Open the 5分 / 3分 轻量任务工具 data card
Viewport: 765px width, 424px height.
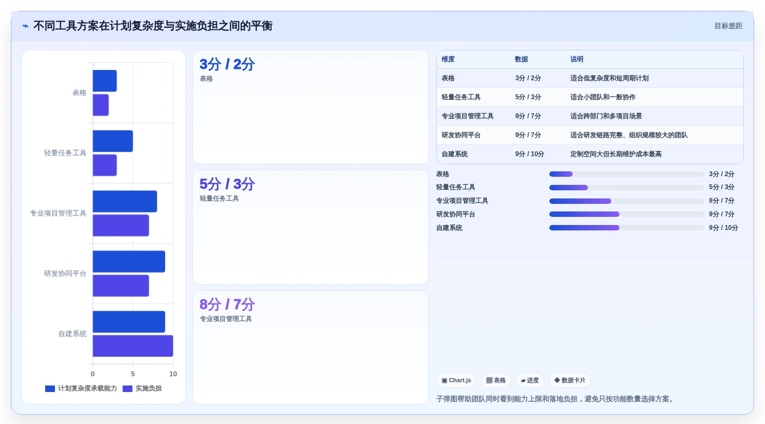pos(310,227)
